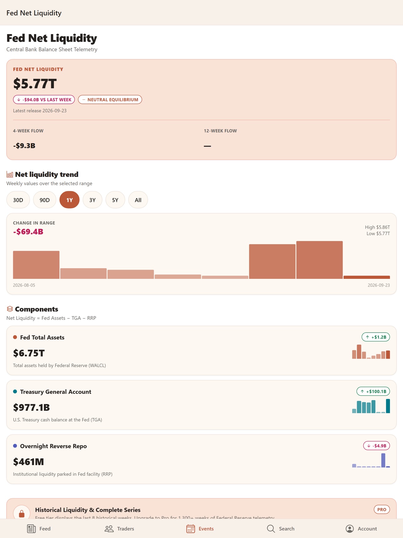Viewport: 403px width, 538px height.
Task: Click the 2026-08-05 chart start date
Action: click(x=24, y=285)
